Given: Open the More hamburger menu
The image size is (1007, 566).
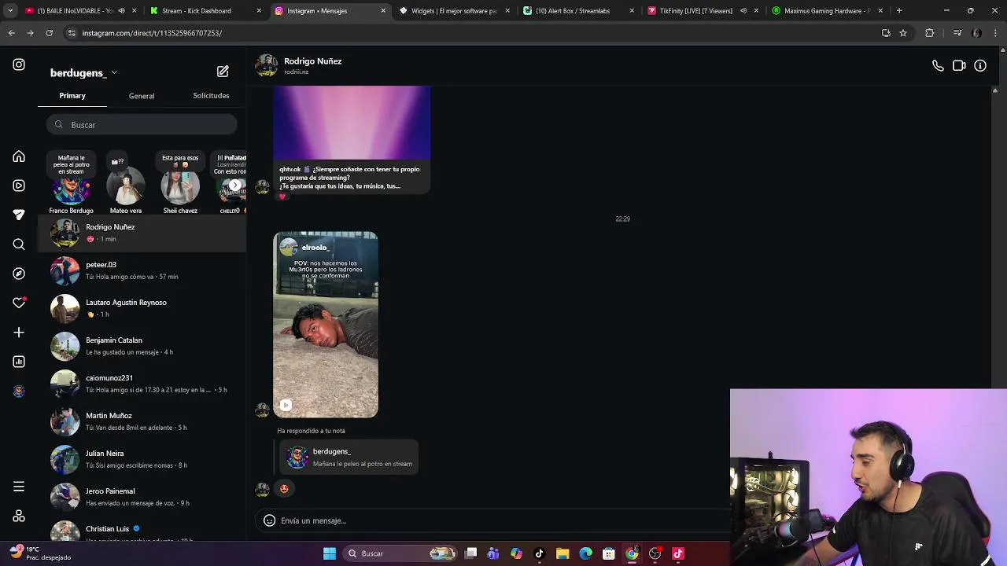Looking at the screenshot, I should pyautogui.click(x=19, y=487).
